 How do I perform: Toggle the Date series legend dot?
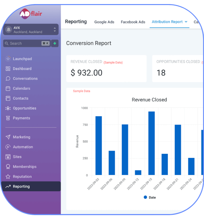(x=145, y=197)
